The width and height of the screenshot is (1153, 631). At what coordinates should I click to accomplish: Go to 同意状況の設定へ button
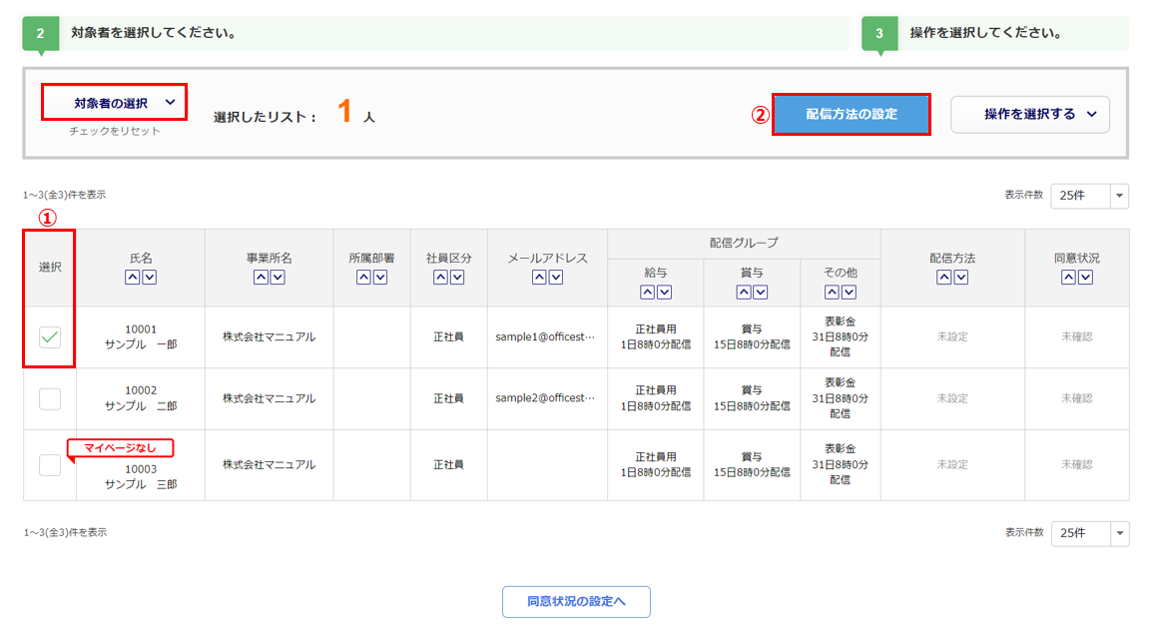[x=576, y=602]
